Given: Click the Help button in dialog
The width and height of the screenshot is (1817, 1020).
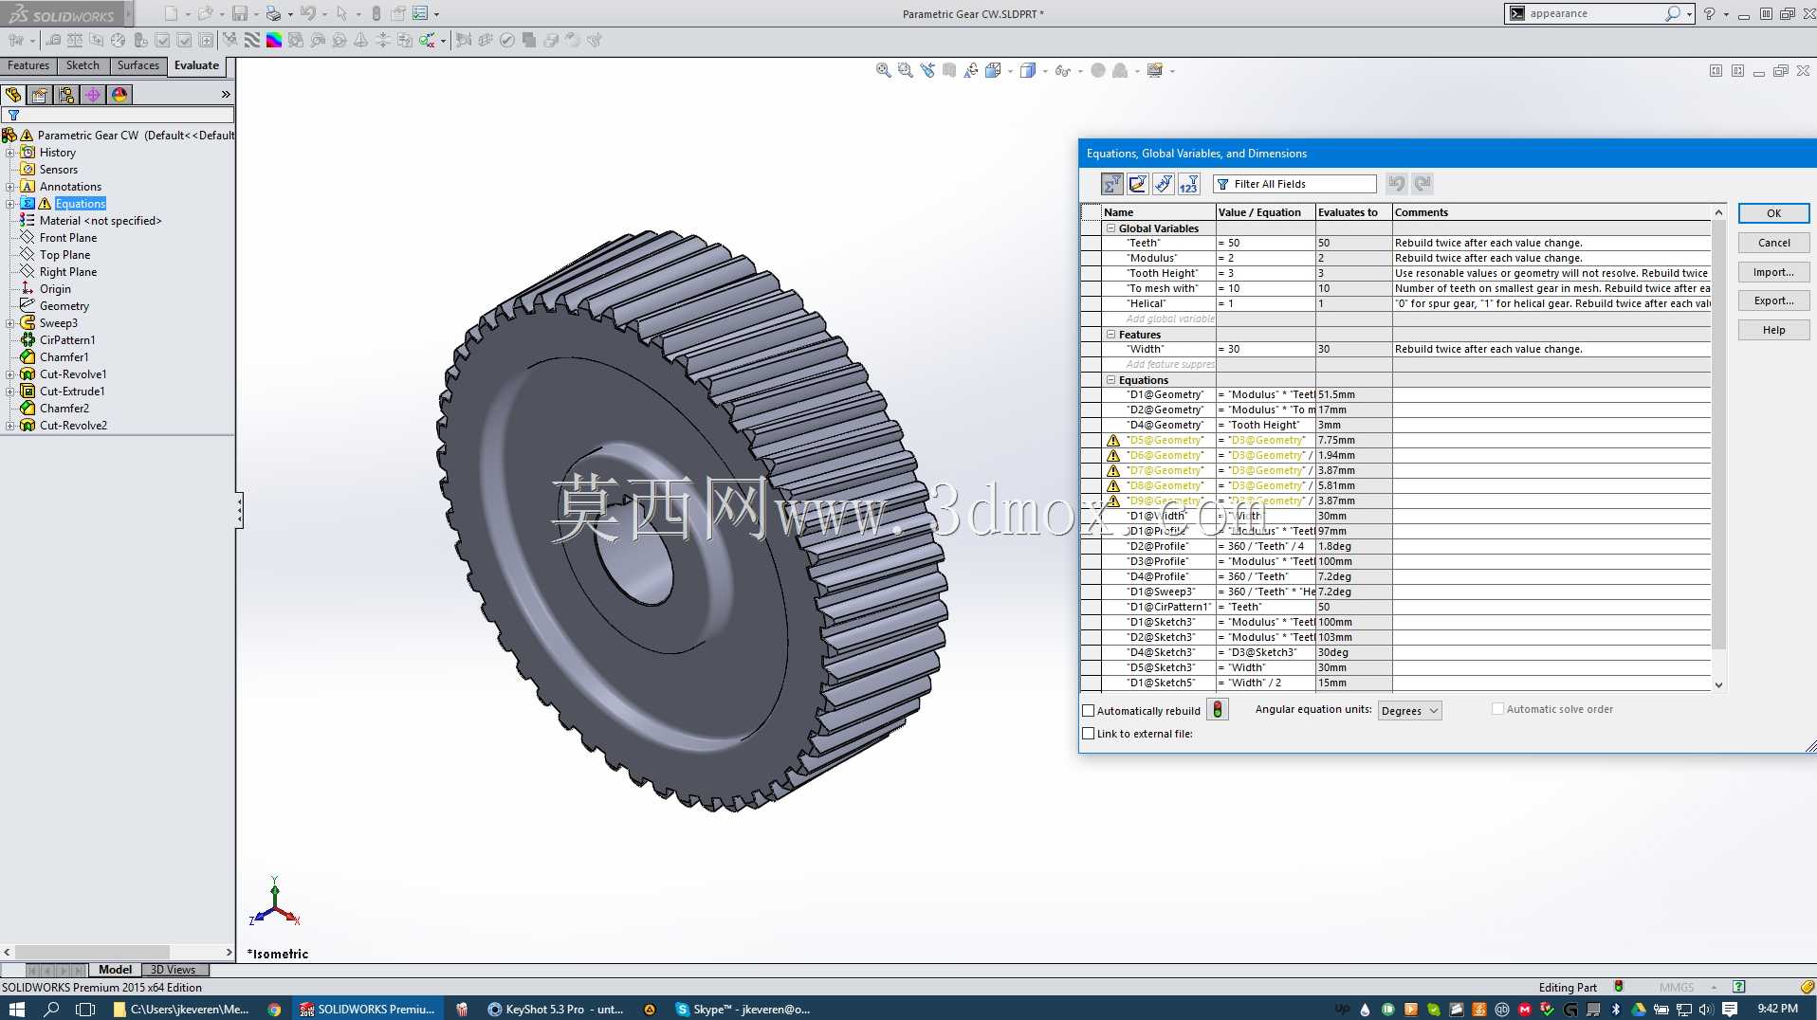Looking at the screenshot, I should click(1773, 330).
